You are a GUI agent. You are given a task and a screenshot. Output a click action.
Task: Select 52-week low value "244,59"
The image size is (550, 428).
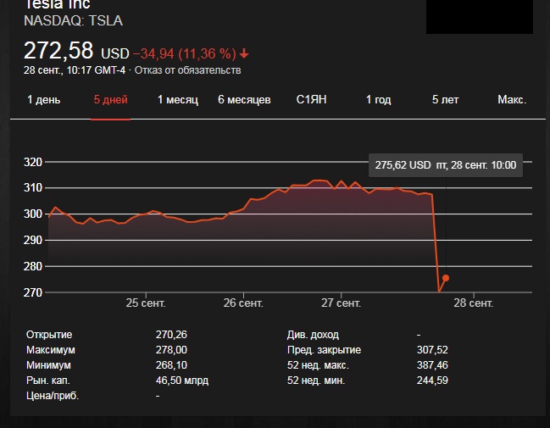point(432,381)
